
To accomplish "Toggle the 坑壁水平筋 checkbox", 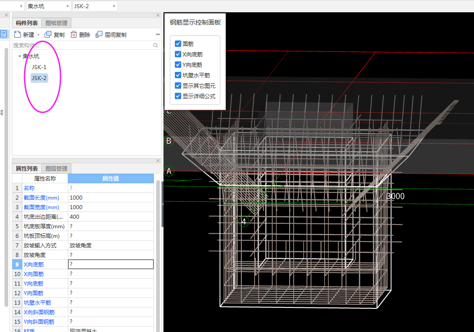I will (x=178, y=75).
